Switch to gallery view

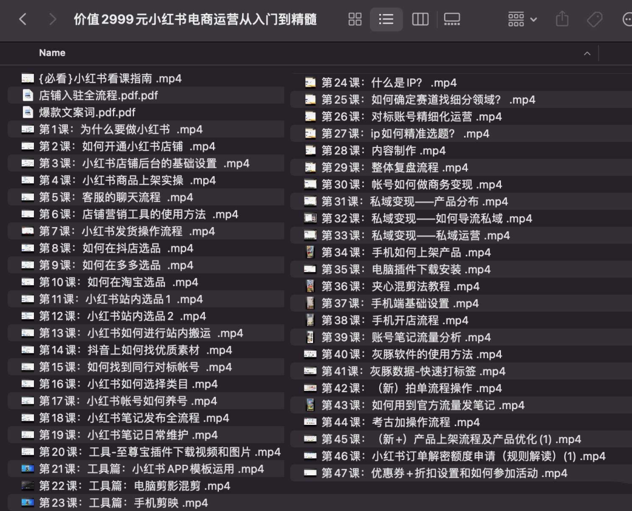tap(452, 19)
